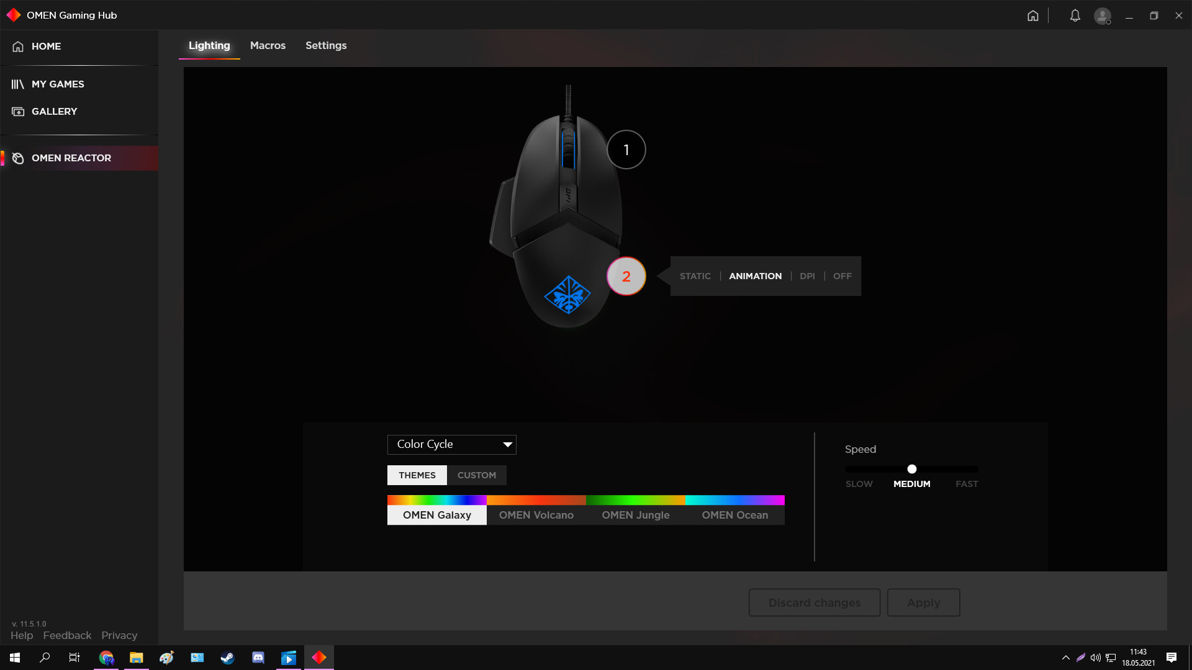Click the Feedback link
The height and width of the screenshot is (670, 1192).
click(67, 635)
